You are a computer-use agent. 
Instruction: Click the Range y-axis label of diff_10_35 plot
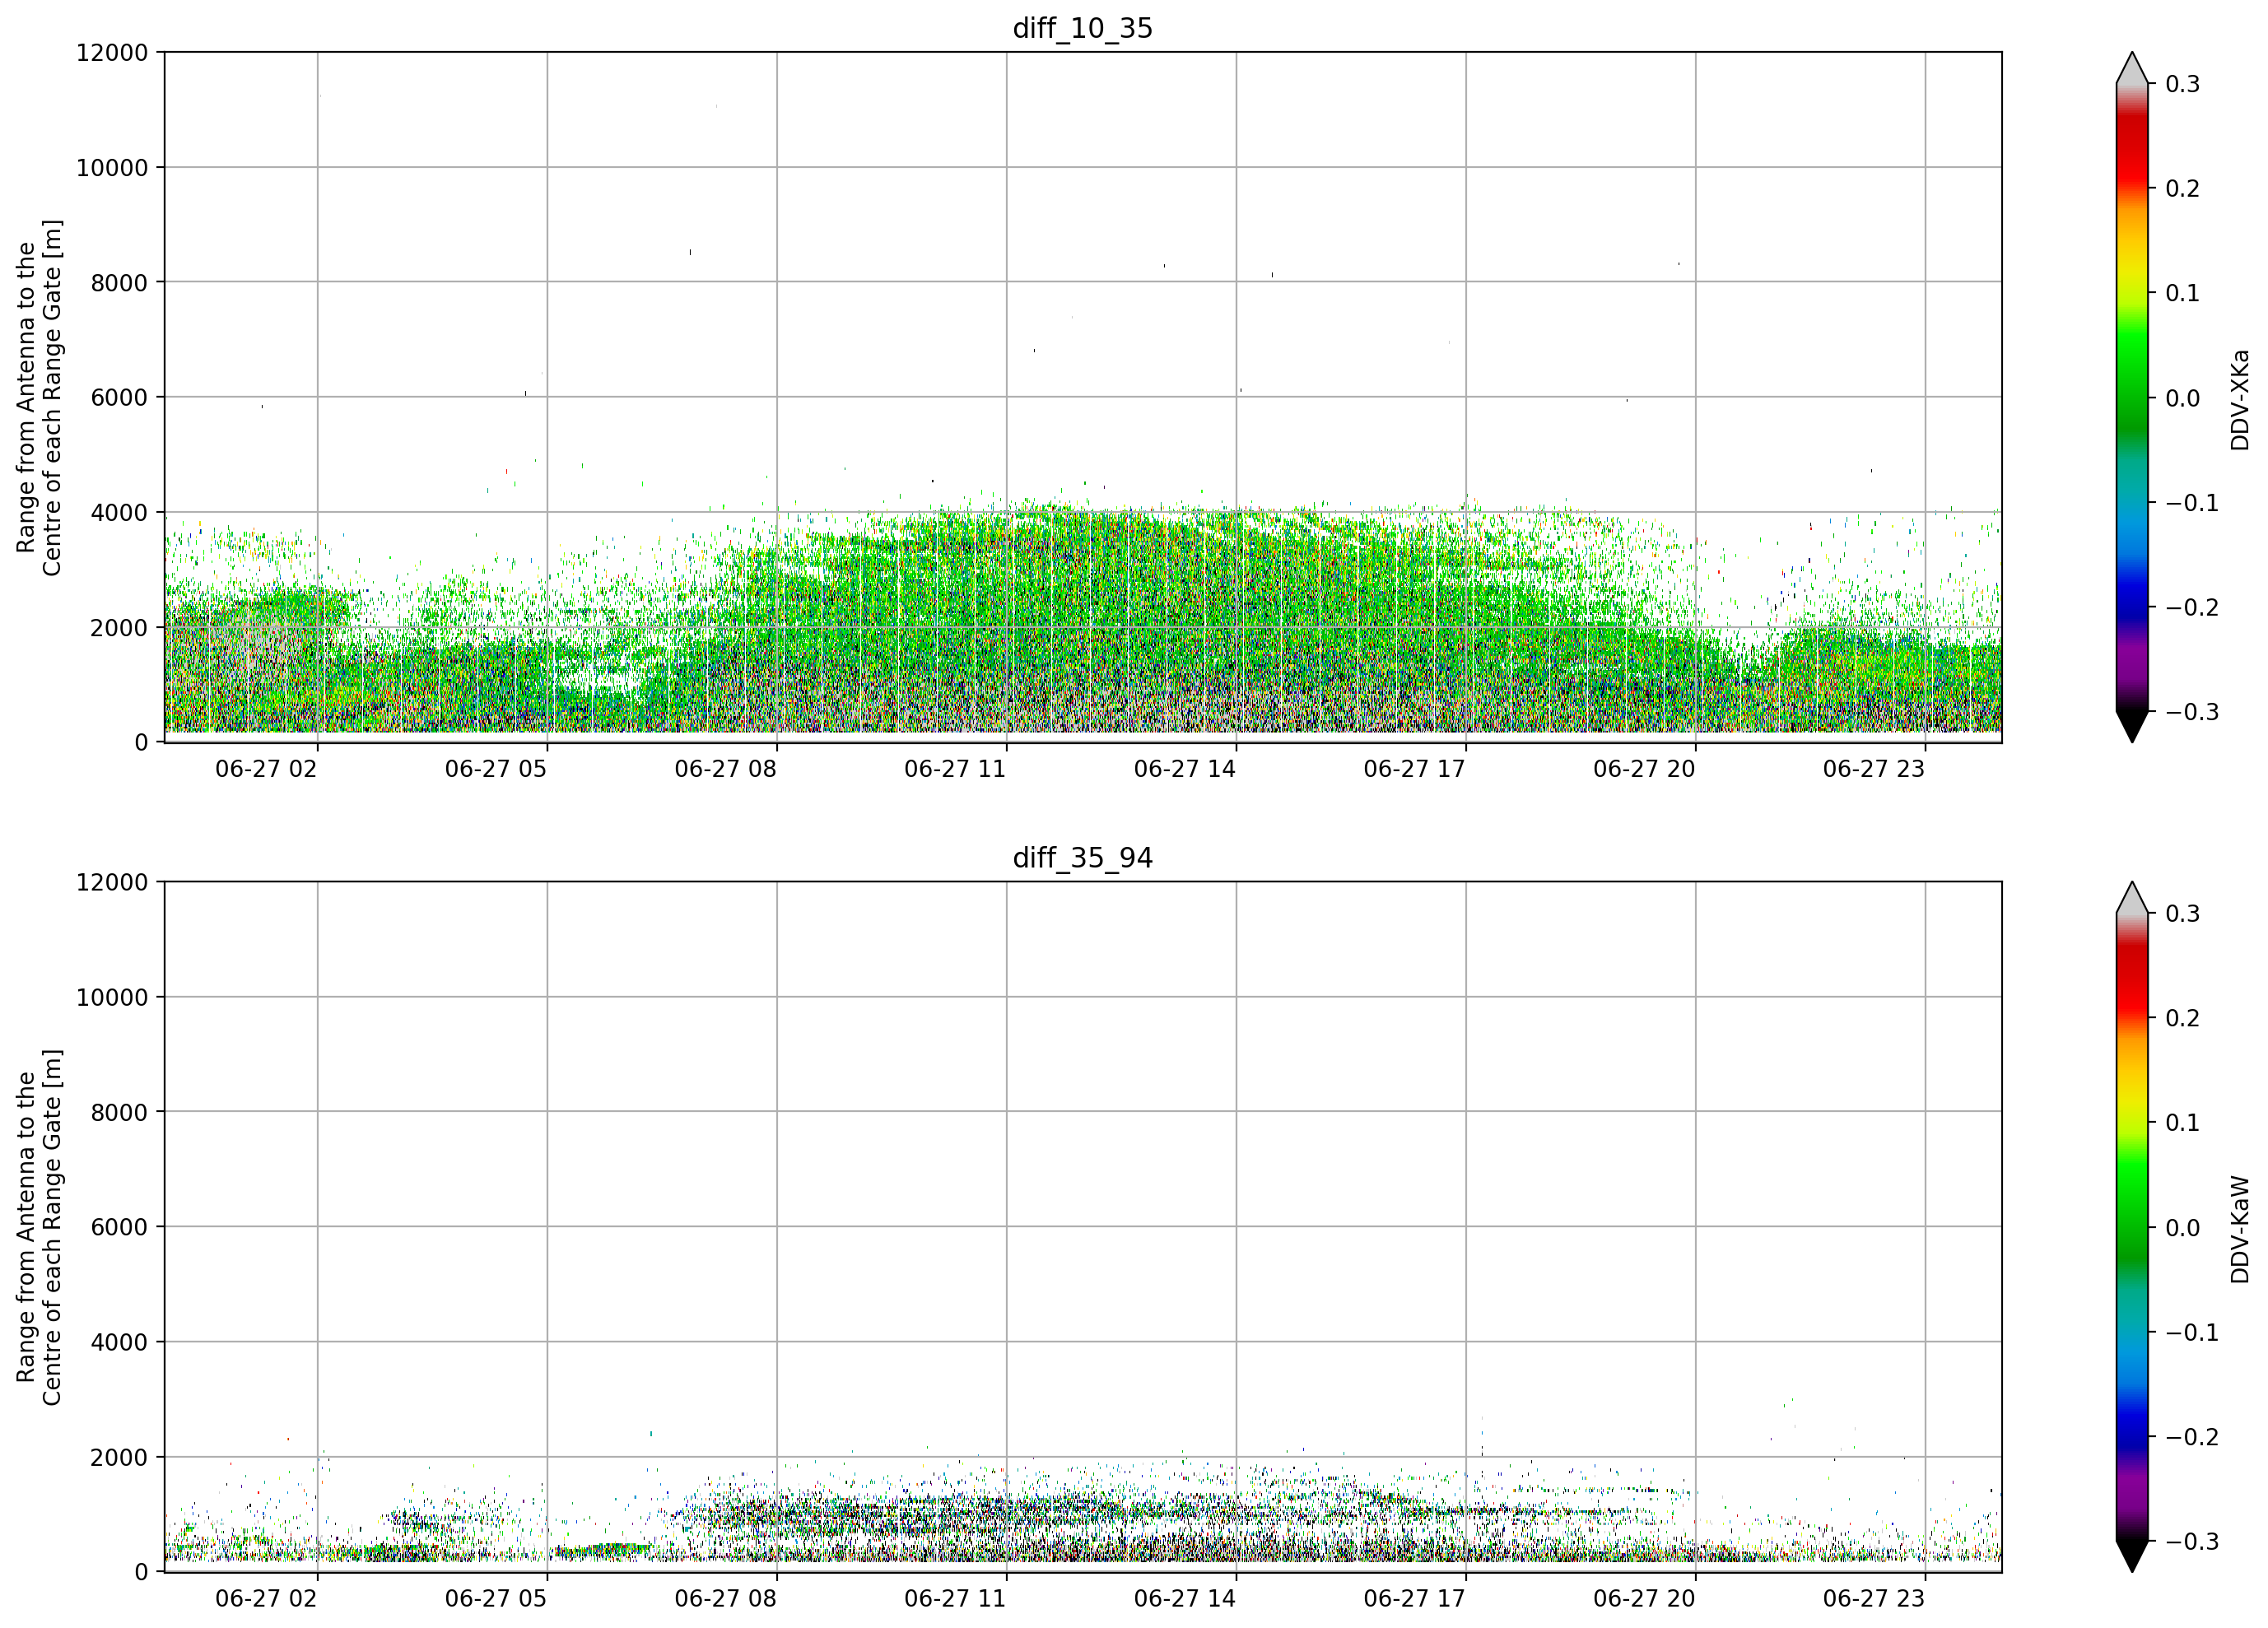tap(39, 398)
